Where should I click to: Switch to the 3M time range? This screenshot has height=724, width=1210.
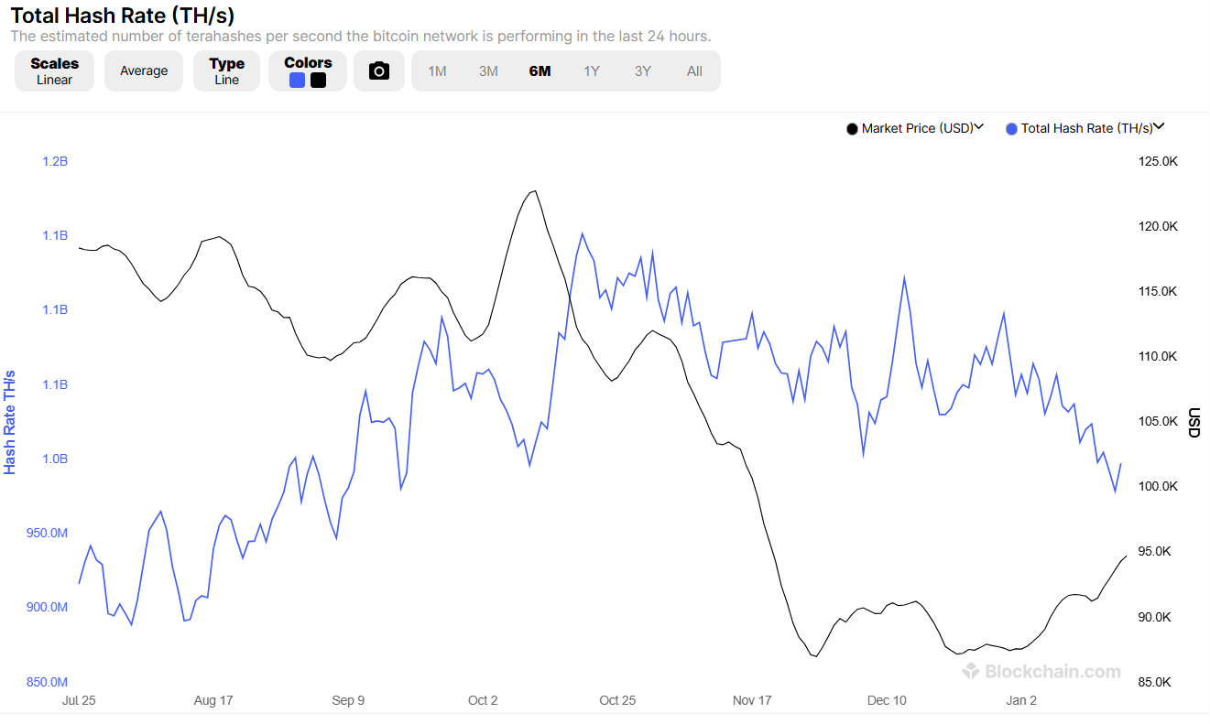[488, 71]
